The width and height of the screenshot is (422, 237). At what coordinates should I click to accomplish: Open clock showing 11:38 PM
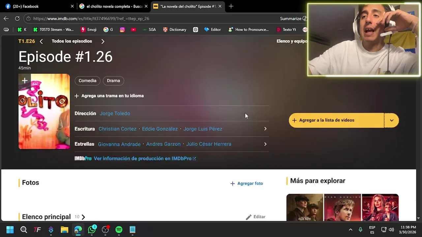(x=408, y=229)
